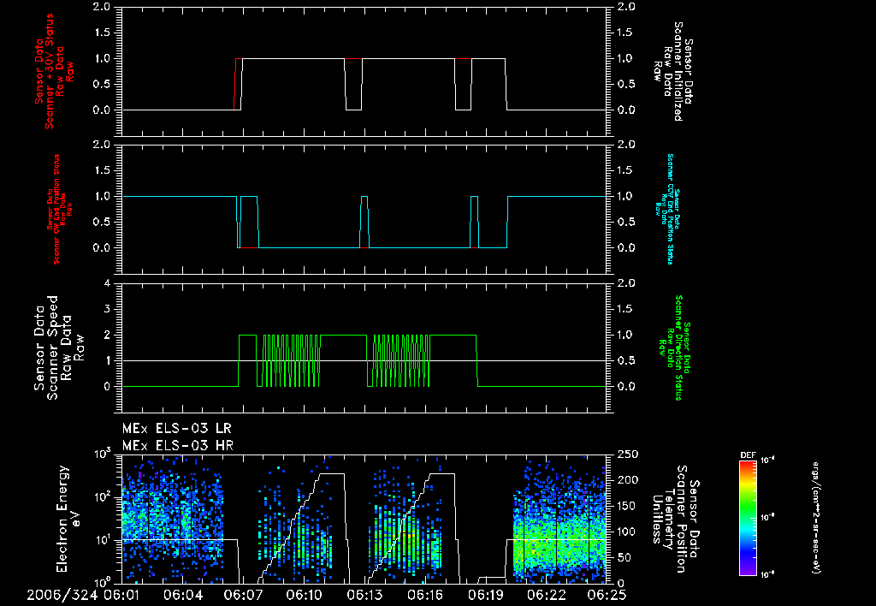Click the 4 tick on scanner speed axis
This screenshot has width=876, height=606.
tap(107, 283)
